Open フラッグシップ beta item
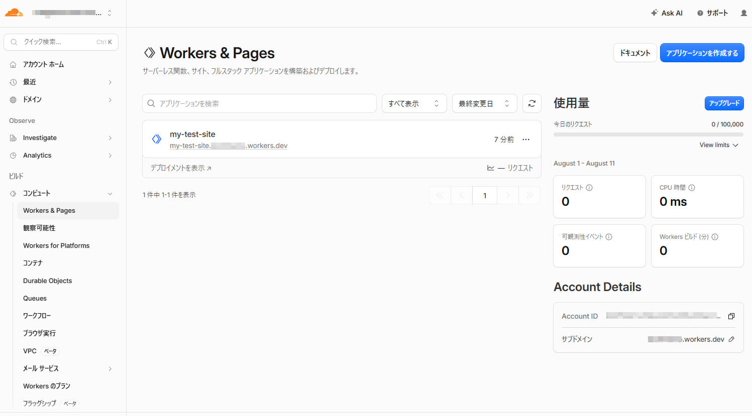Screen dimensions: 752x416 (50, 403)
